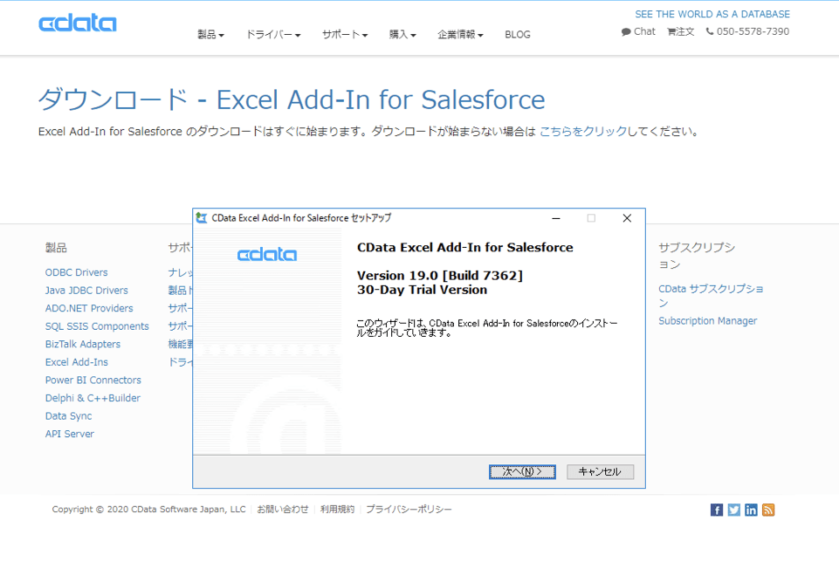839x569 pixels.
Task: Open the LinkedIn social icon
Action: point(751,510)
